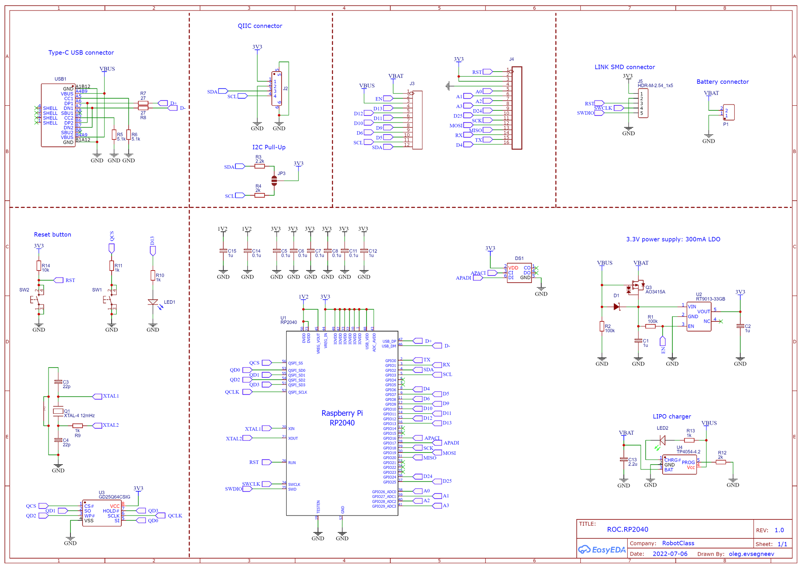Select resistor R3 2.2k

(x=260, y=166)
